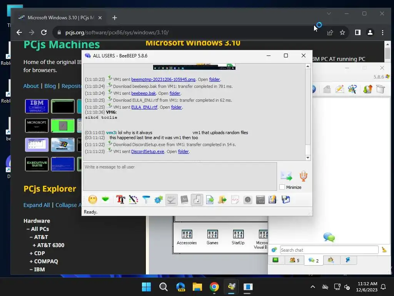394x296 pixels.
Task: Open the blue flag tab in BeeBEEP
Action: click(x=348, y=260)
